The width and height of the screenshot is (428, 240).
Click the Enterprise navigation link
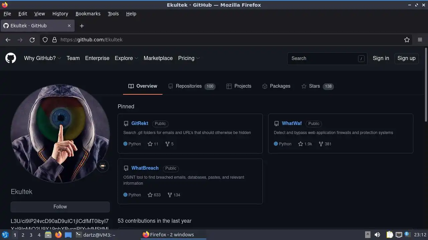[x=97, y=58]
